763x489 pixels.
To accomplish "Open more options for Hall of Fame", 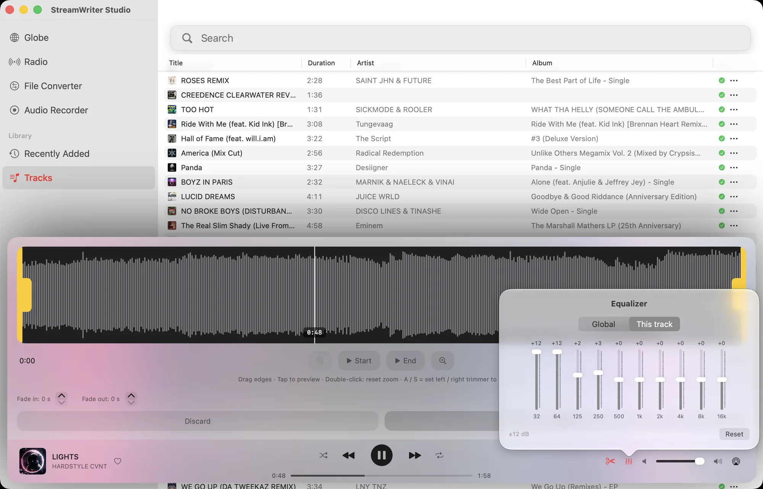I will click(734, 139).
